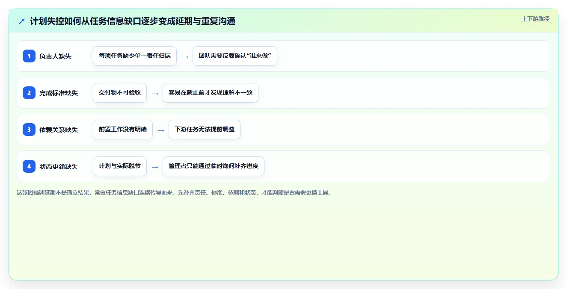The image size is (567, 289).
Task: Click the diagonal arrow icon beside the title
Action: point(22,21)
